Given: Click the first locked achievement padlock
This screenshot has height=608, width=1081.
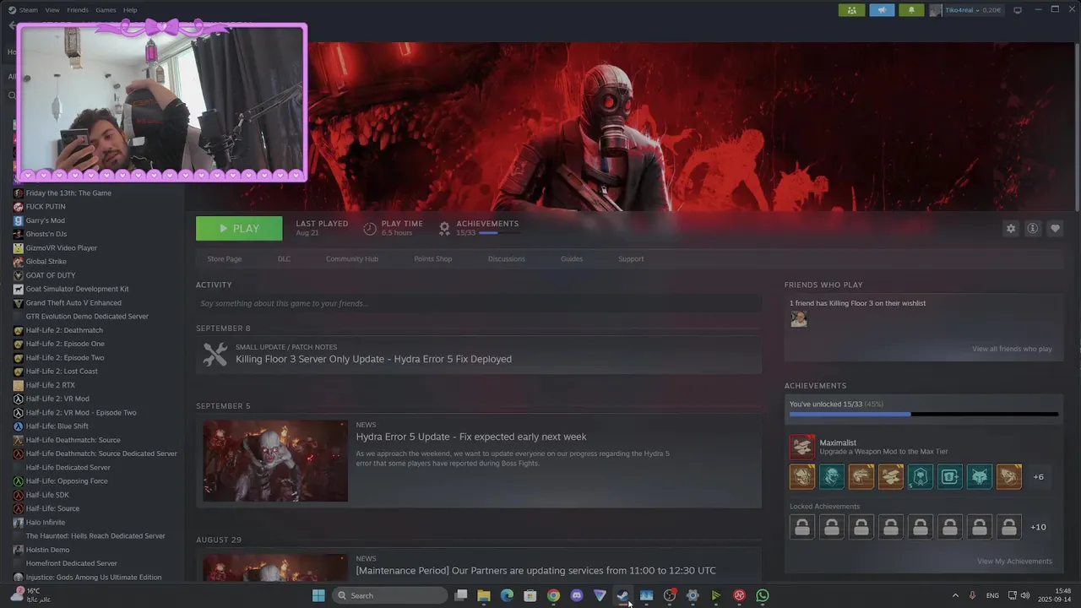Looking at the screenshot, I should coord(802,527).
